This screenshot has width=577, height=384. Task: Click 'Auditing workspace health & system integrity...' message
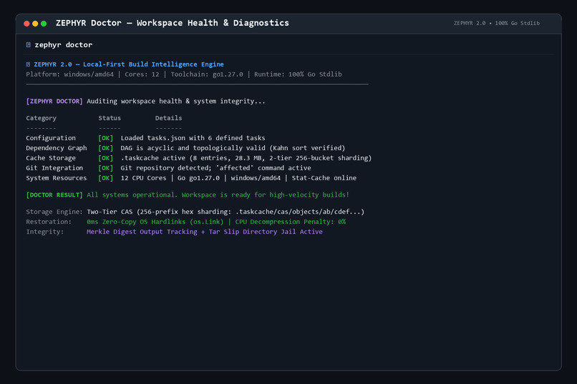176,101
